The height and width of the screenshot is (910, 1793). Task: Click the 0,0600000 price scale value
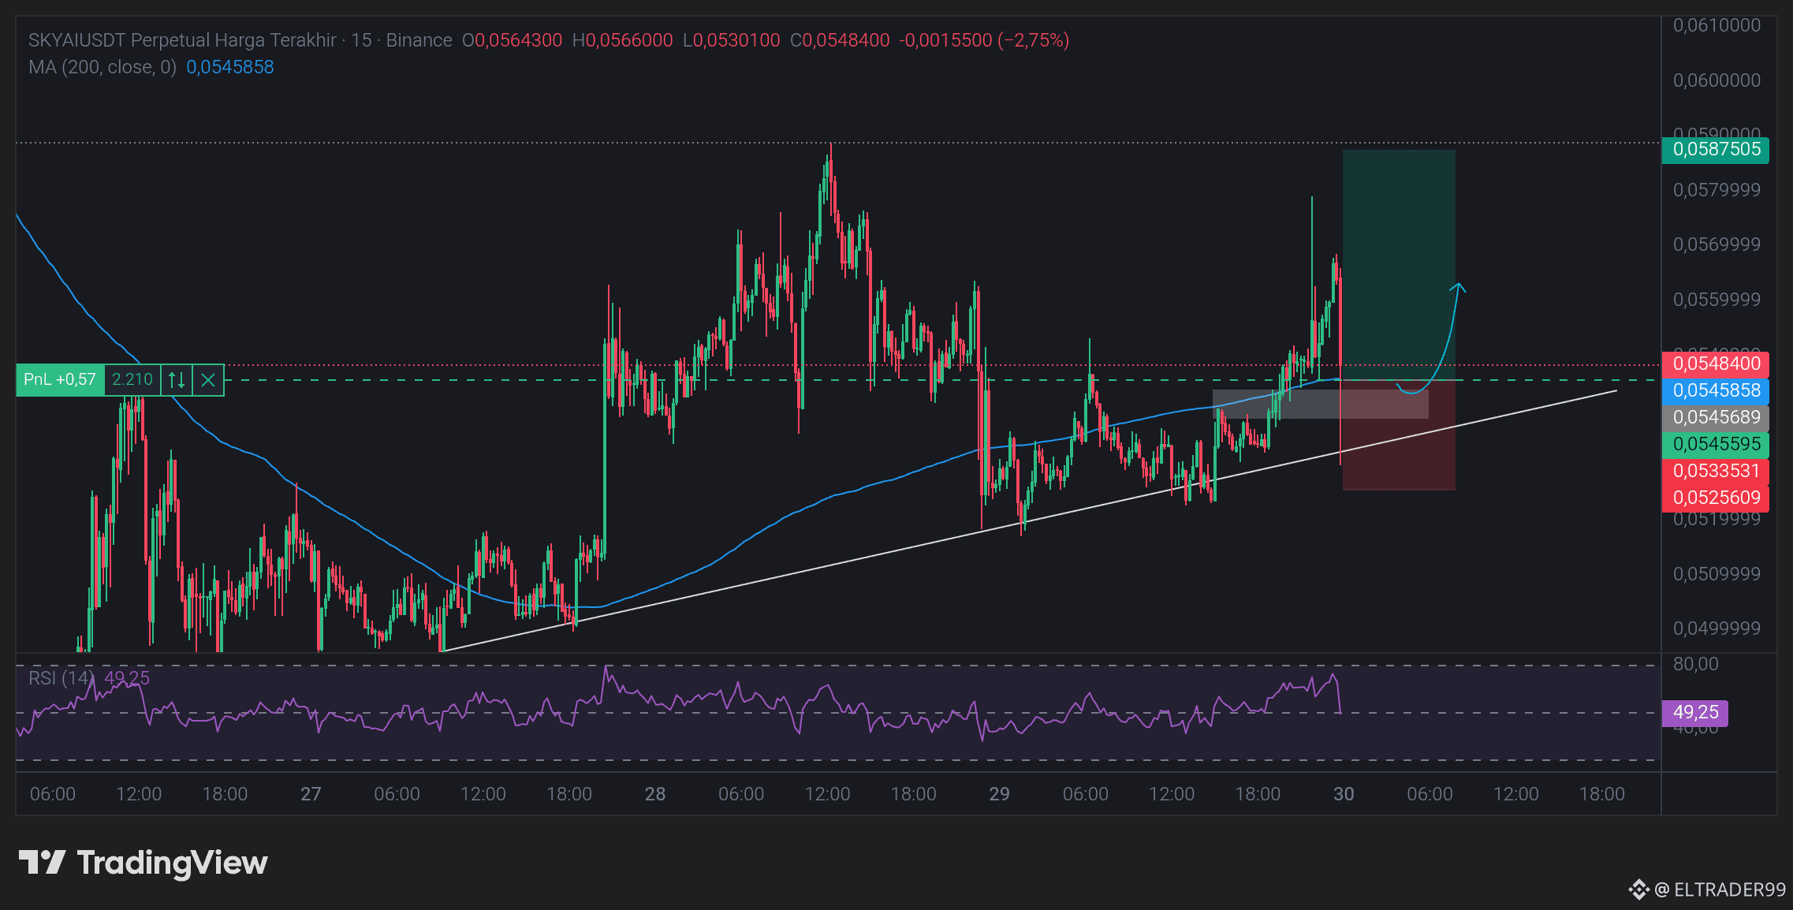click(1717, 80)
